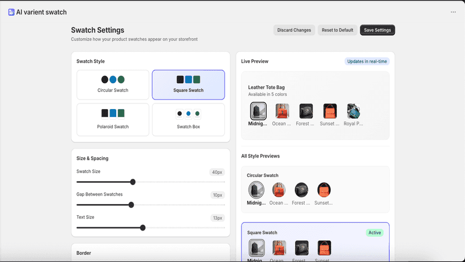465x262 pixels.
Task: Click the circular Sunset swatch in Circular Swatch preview
Action: click(324, 190)
